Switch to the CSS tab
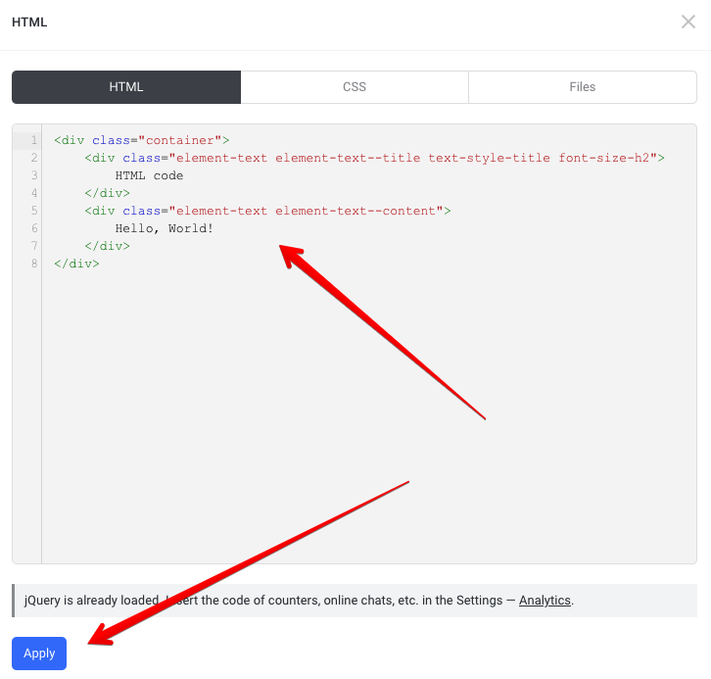This screenshot has width=711, height=679. coord(355,87)
